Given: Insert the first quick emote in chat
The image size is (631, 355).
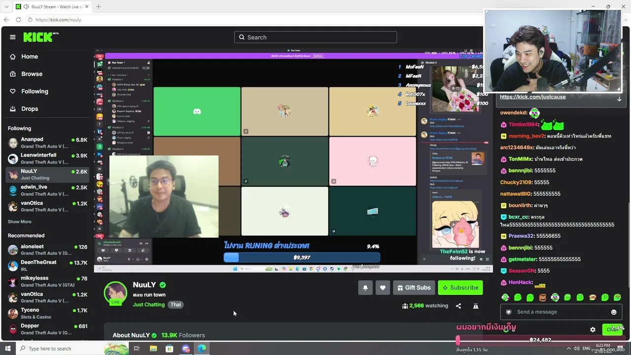Looking at the screenshot, I should pos(505,297).
